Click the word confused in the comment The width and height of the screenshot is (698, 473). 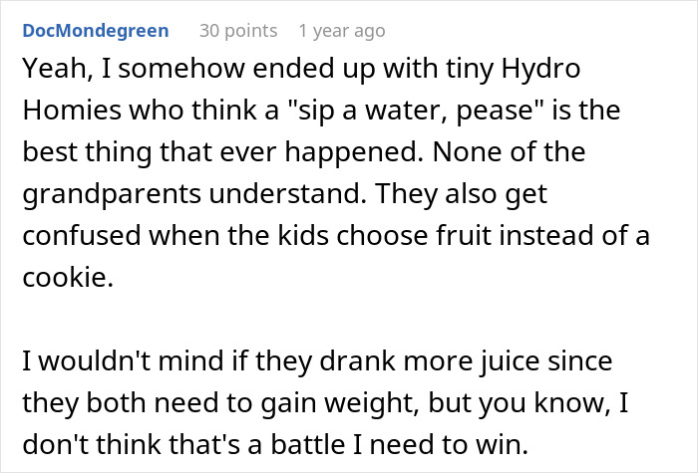tap(82, 235)
